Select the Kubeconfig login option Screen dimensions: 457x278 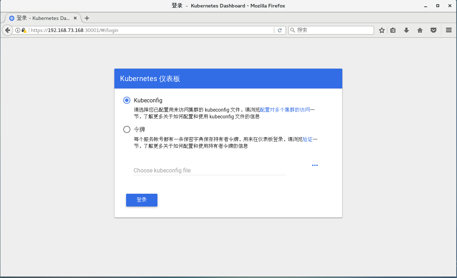coord(126,100)
